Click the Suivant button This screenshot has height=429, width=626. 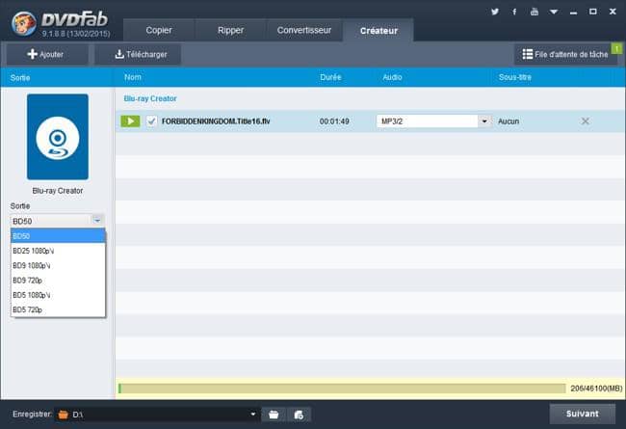[x=582, y=414]
